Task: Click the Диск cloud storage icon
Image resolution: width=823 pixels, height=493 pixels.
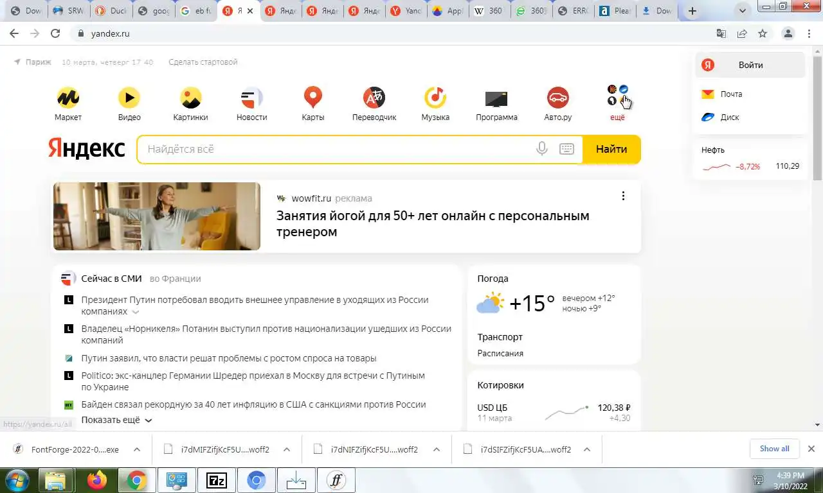Action: tap(707, 117)
